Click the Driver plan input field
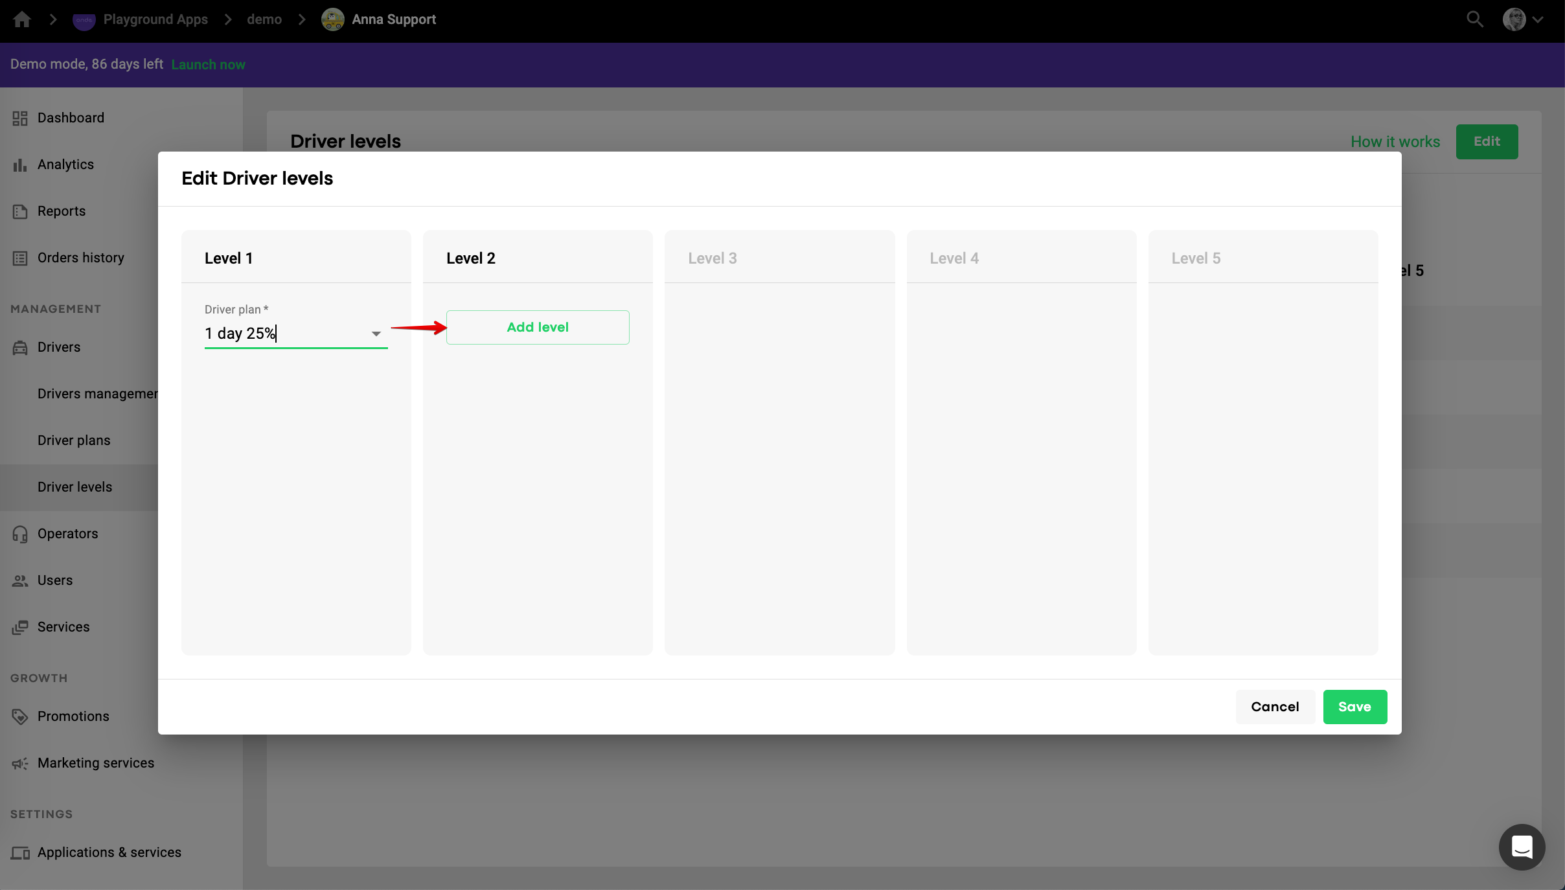 click(x=285, y=334)
